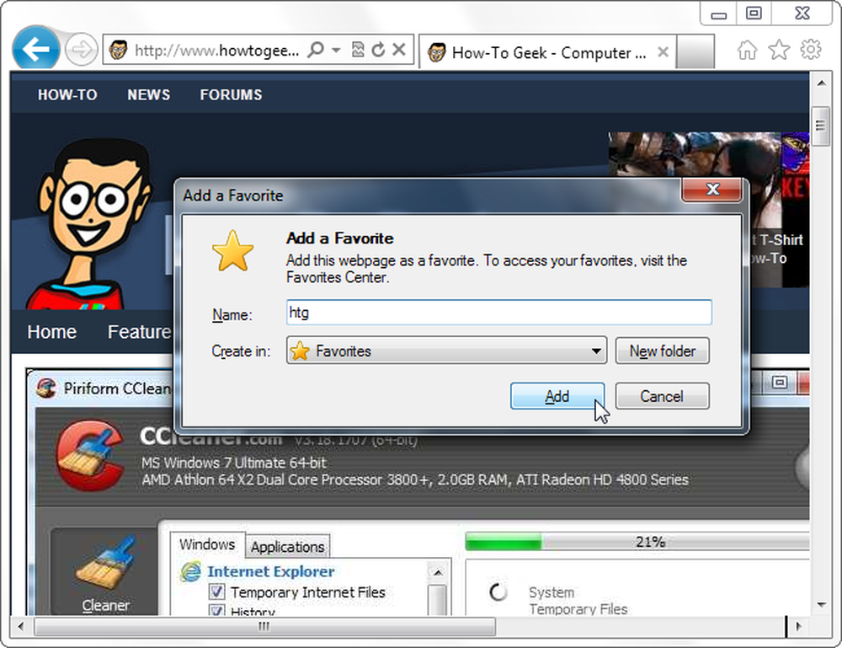Select the FORUMS menu item

pyautogui.click(x=231, y=95)
